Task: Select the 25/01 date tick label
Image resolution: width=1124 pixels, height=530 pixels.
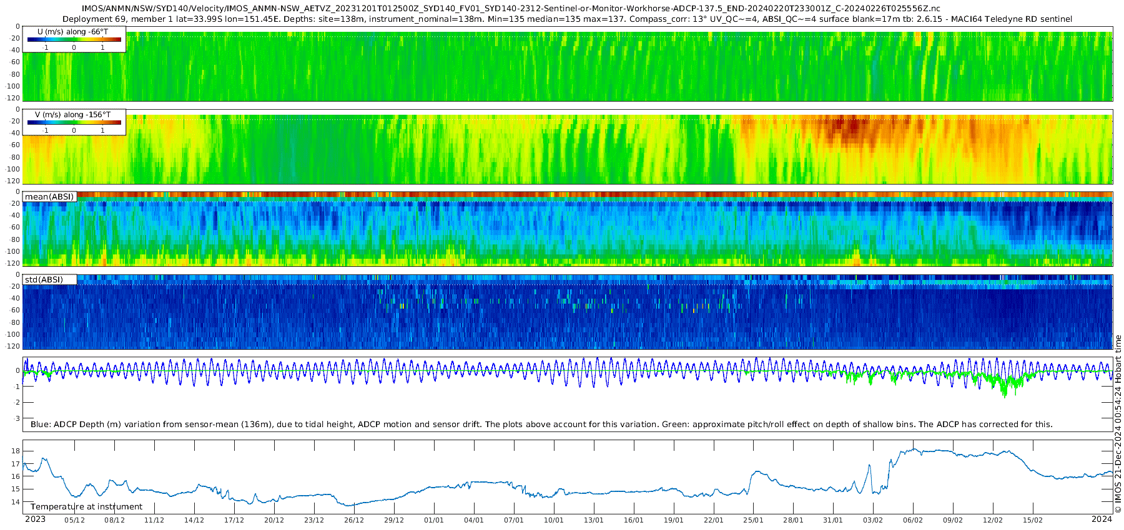Action: [753, 520]
